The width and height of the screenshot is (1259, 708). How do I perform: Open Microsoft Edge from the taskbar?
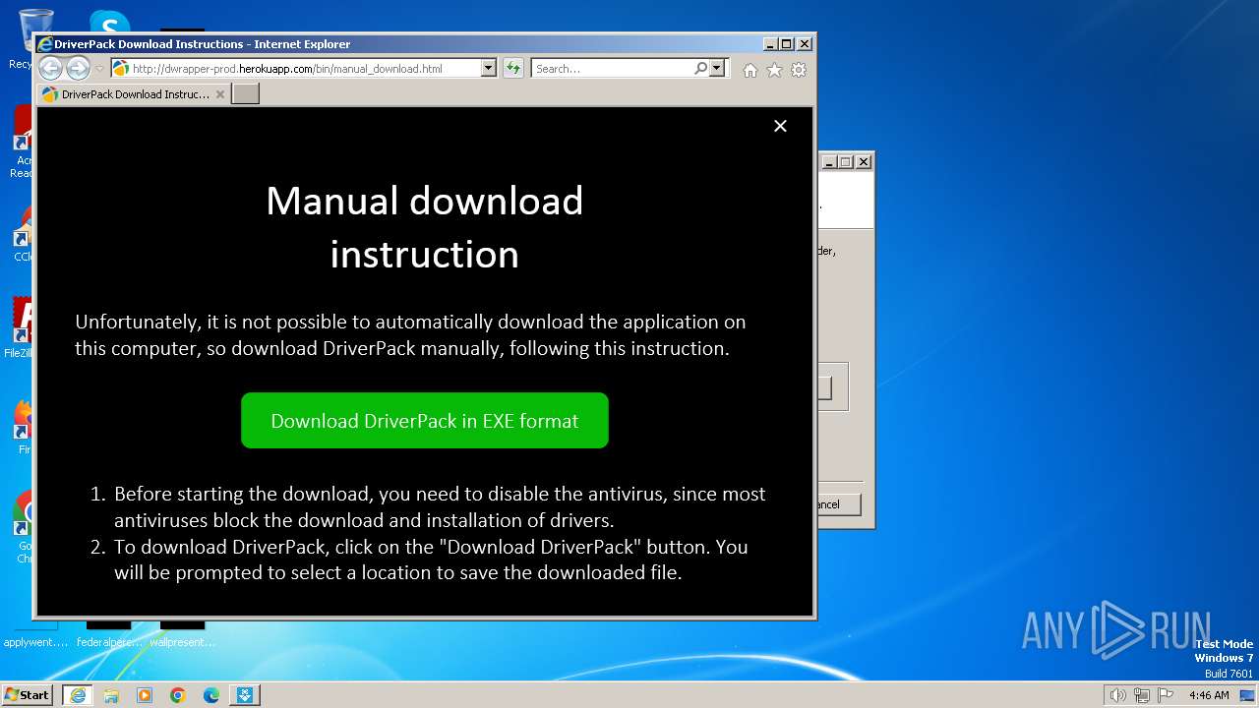(211, 695)
